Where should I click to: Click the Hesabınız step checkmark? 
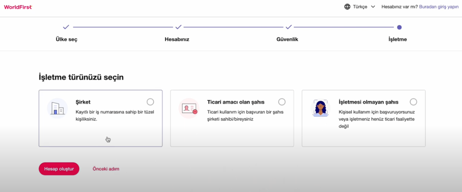[178, 27]
